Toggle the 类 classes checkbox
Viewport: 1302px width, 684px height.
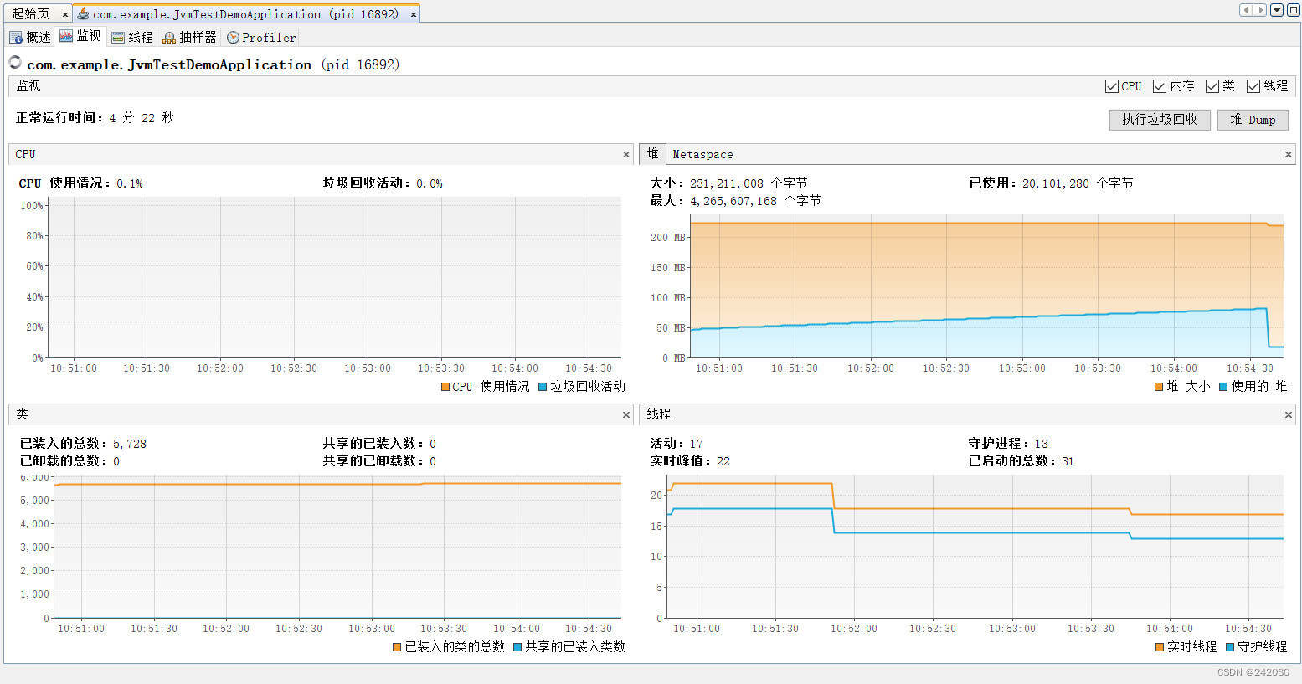coord(1212,86)
